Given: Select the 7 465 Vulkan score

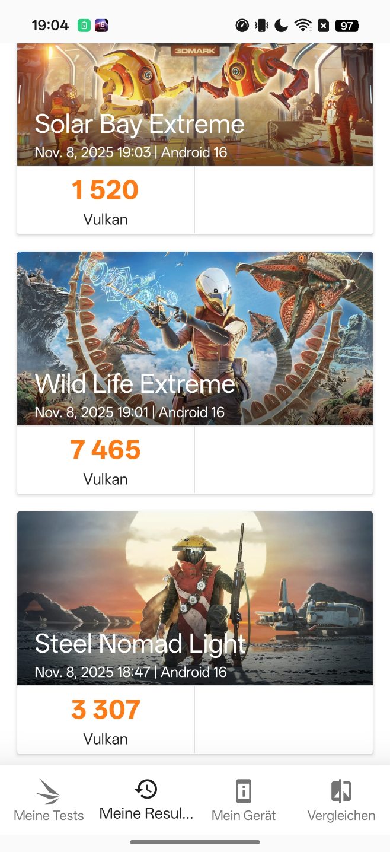Looking at the screenshot, I should (x=106, y=460).
